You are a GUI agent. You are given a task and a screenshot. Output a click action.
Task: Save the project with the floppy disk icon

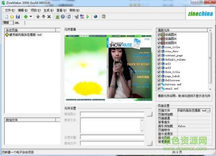[x=18, y=17]
